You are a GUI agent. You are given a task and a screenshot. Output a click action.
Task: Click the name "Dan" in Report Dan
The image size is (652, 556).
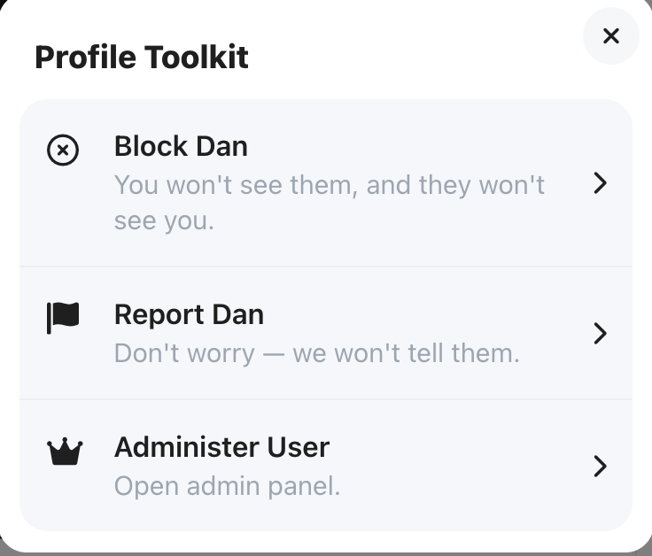click(x=238, y=314)
